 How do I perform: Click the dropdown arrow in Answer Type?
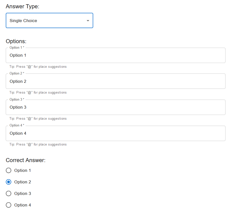point(88,21)
